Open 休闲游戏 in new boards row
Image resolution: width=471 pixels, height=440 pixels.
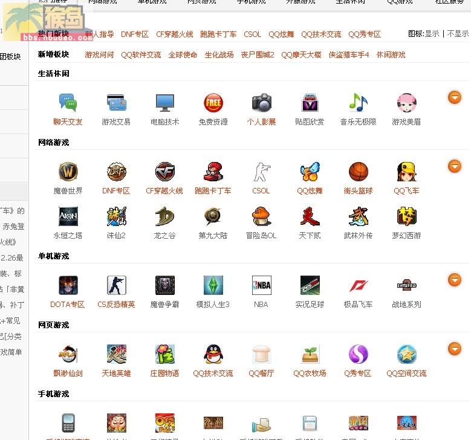point(391,54)
